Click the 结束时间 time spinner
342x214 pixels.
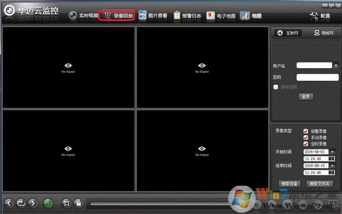coord(332,172)
